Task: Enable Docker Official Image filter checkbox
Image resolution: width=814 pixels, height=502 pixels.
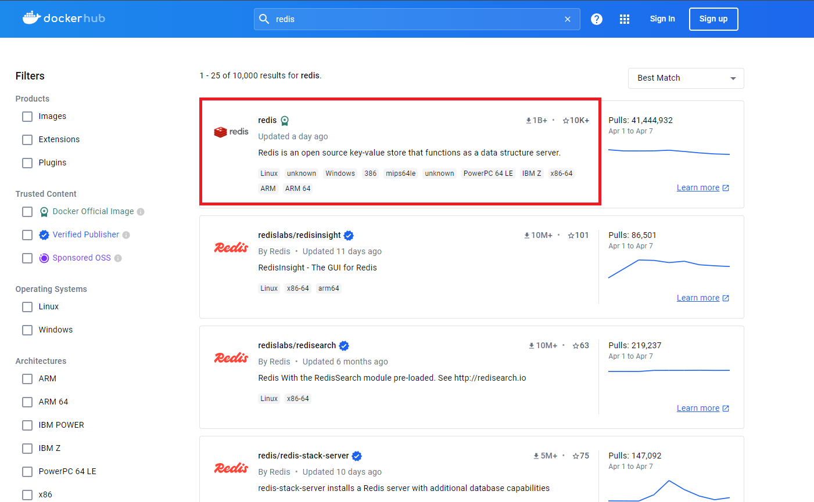Action: [x=27, y=212]
